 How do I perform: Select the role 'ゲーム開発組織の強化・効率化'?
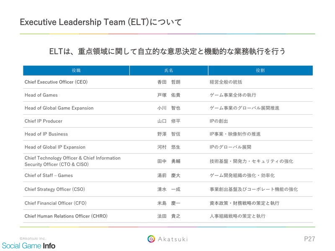[242, 175]
